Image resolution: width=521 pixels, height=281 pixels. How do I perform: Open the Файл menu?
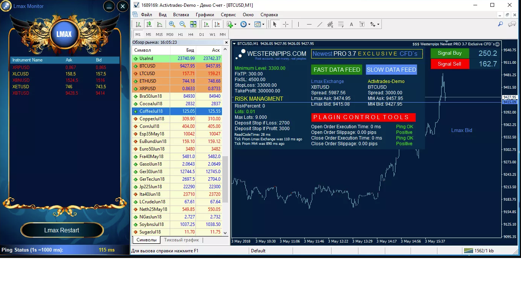tap(146, 15)
